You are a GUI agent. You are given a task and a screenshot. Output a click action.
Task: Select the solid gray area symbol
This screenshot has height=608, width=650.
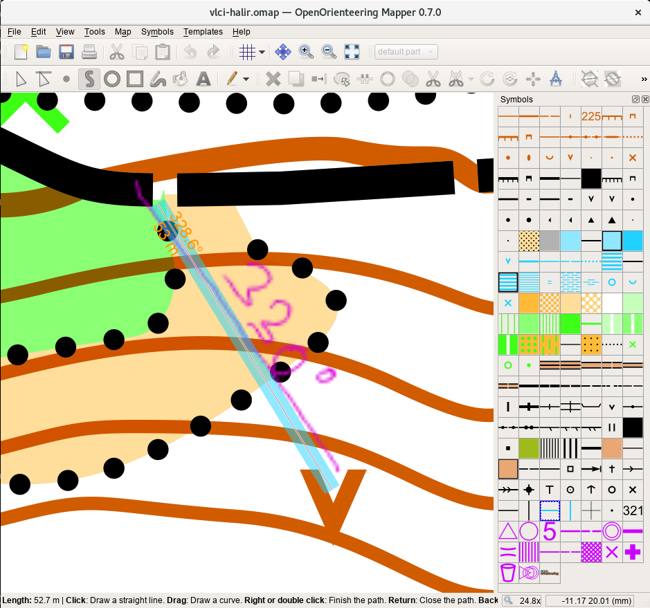coord(550,241)
